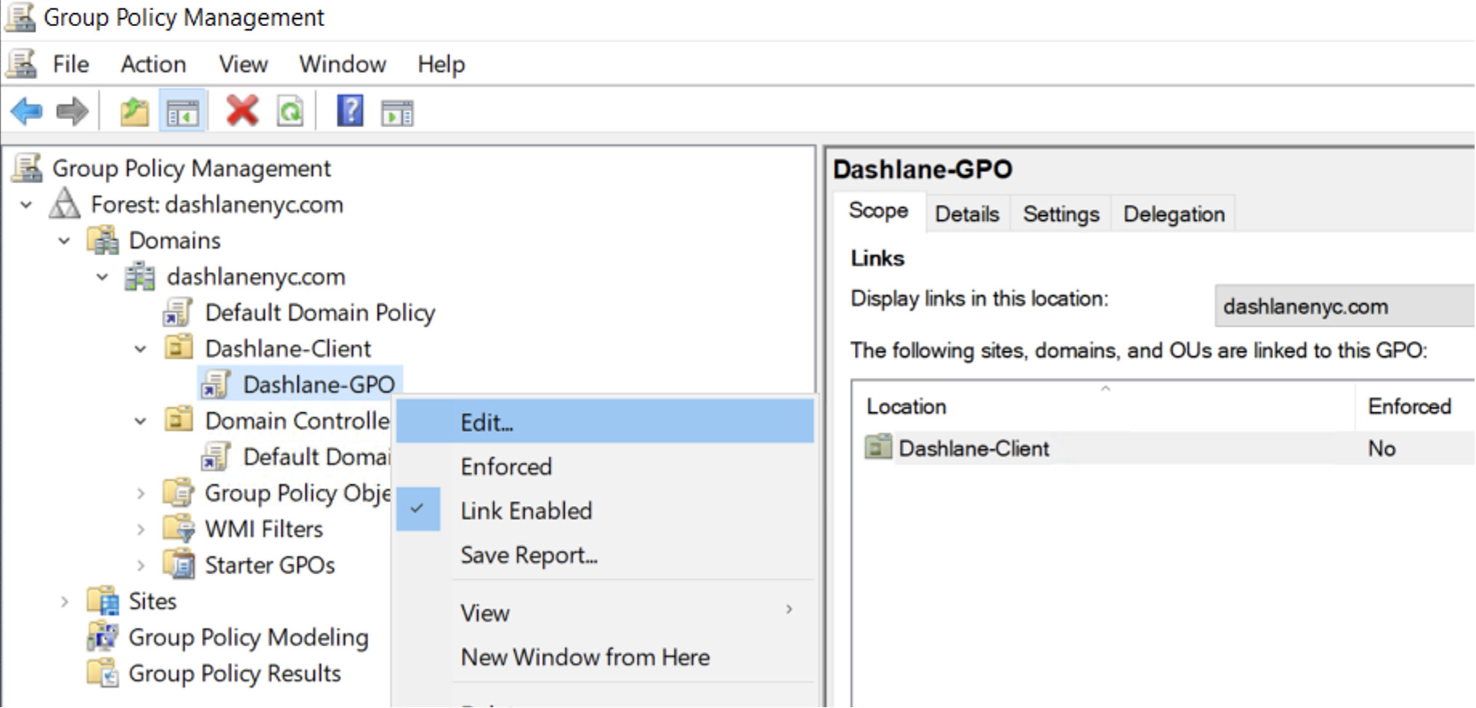Open the display links location dropdown
Viewport: 1476px width, 708px height.
click(1344, 307)
